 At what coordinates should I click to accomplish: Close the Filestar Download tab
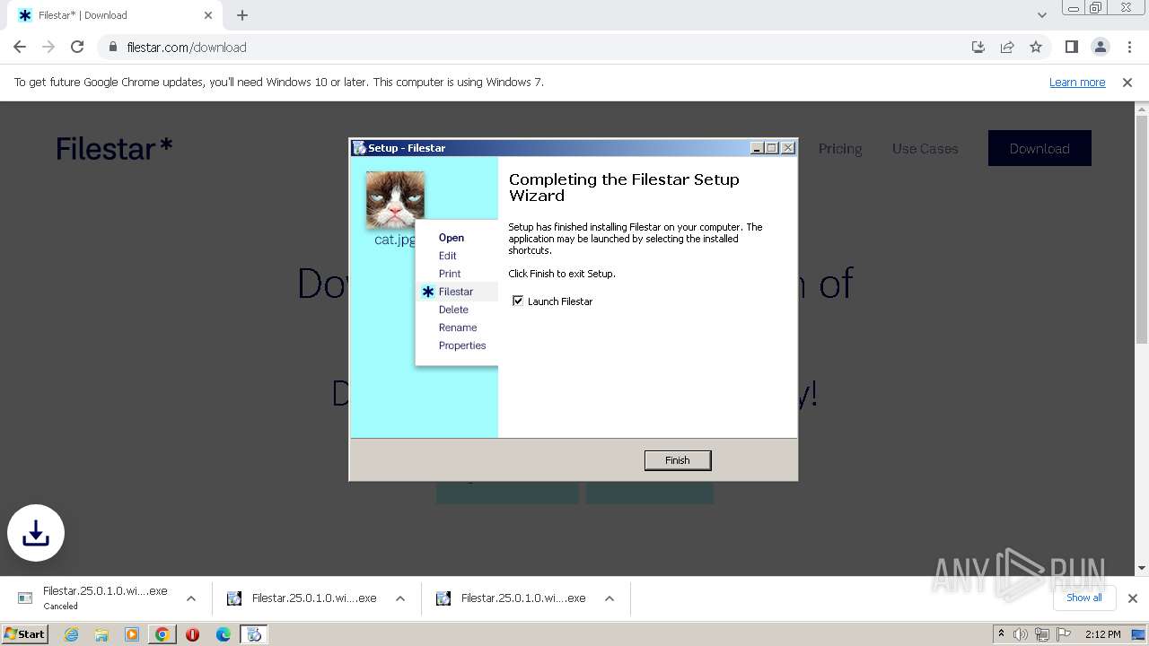[x=208, y=15]
